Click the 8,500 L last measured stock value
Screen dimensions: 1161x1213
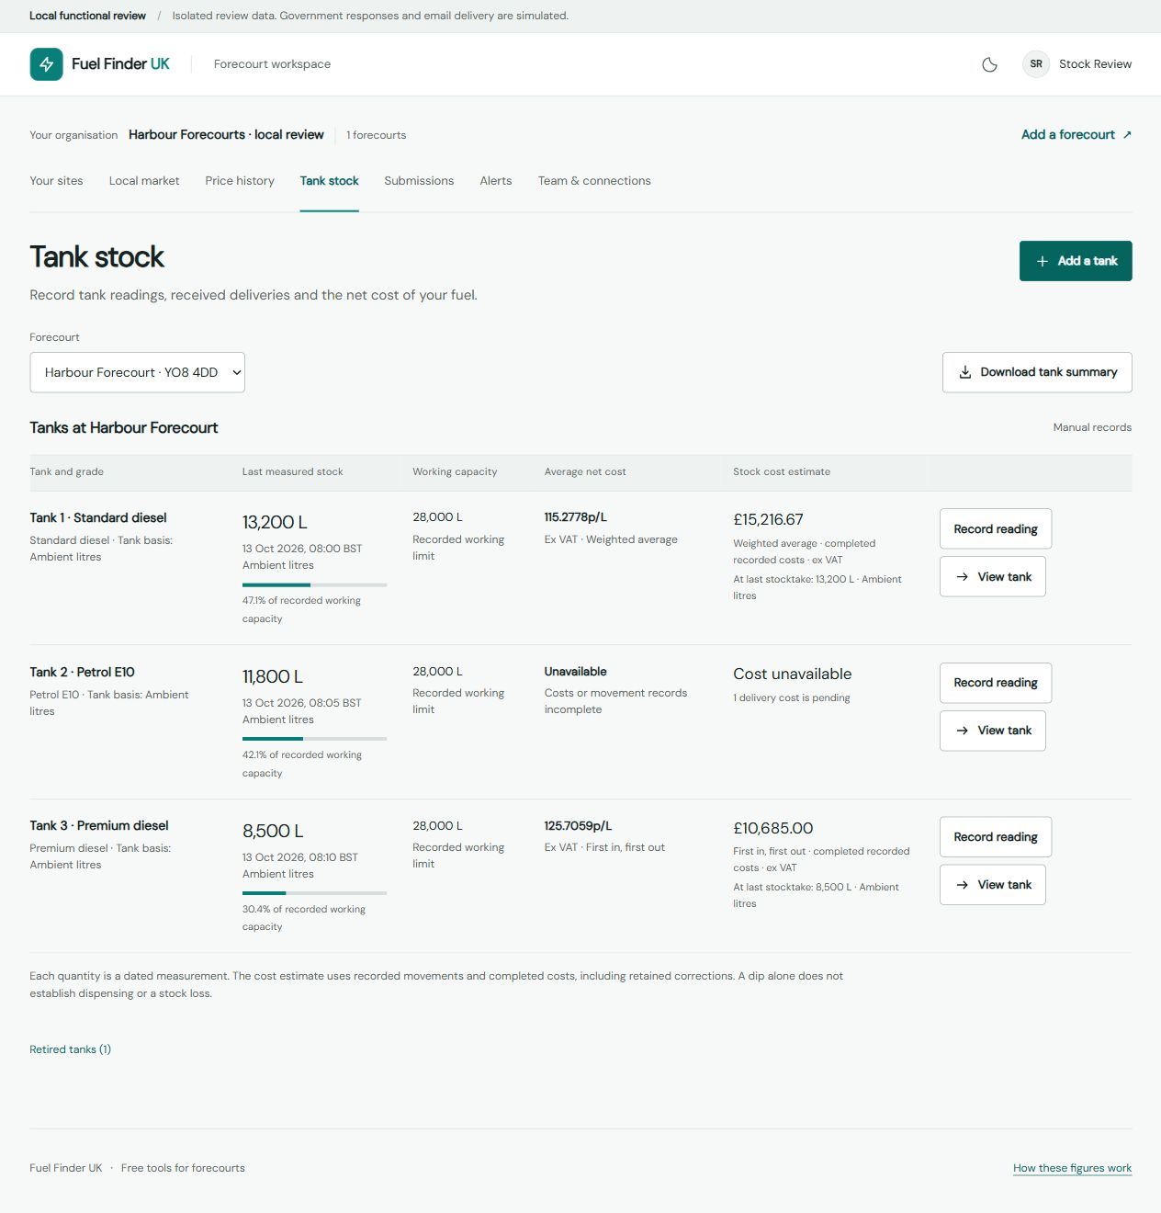pos(273,832)
